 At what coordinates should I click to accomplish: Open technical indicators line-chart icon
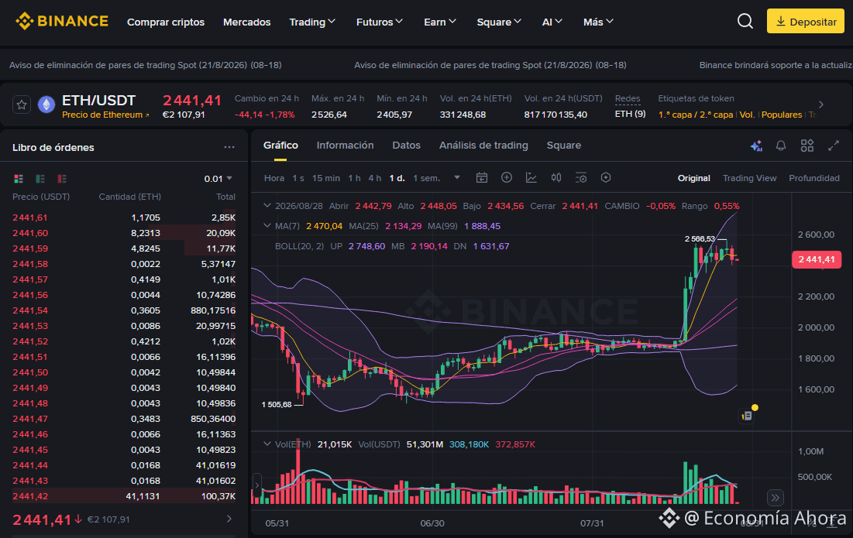click(531, 178)
